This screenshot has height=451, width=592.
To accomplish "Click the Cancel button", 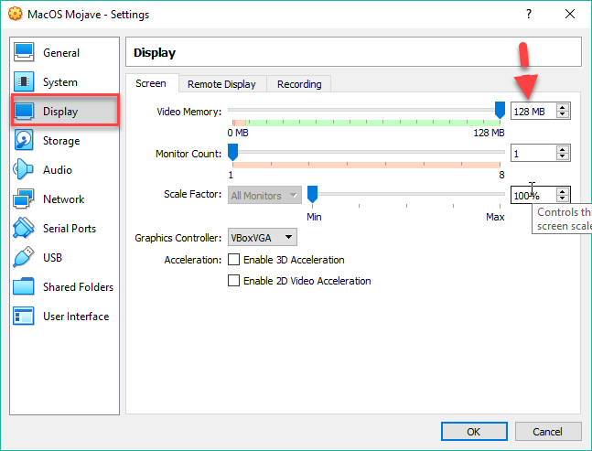I will coord(547,431).
